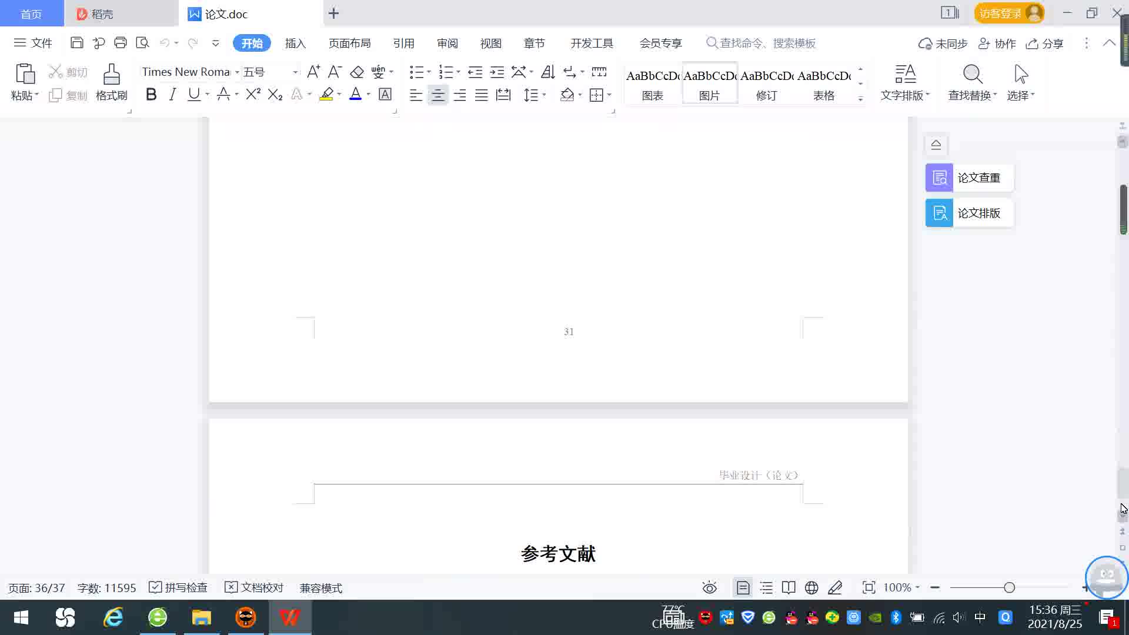Image resolution: width=1129 pixels, height=635 pixels.
Task: Toggle spelling check (拼写检查) in the status bar
Action: pos(178,588)
